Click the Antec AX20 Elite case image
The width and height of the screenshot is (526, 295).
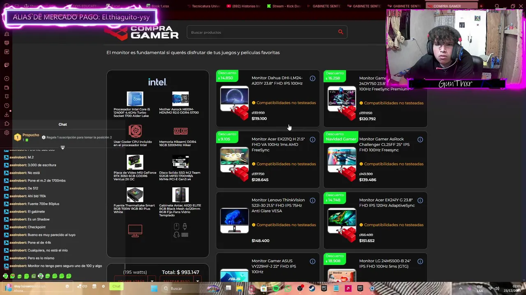(180, 195)
